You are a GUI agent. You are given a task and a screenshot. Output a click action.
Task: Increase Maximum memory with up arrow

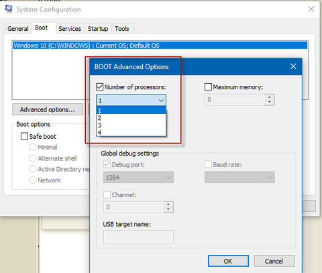pos(270,97)
